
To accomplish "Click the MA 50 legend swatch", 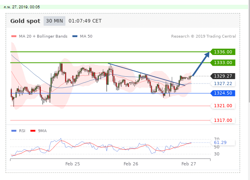I will click(x=75, y=36).
